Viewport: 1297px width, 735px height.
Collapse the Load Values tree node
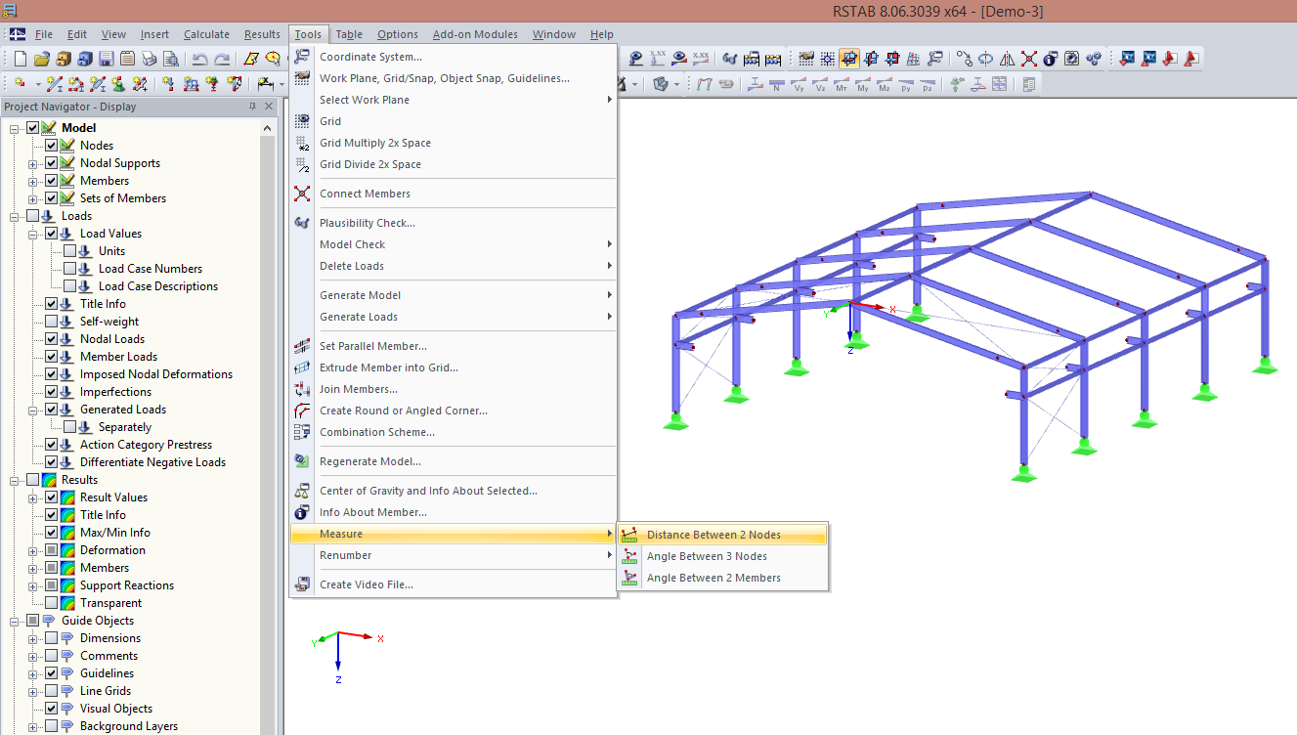(33, 234)
